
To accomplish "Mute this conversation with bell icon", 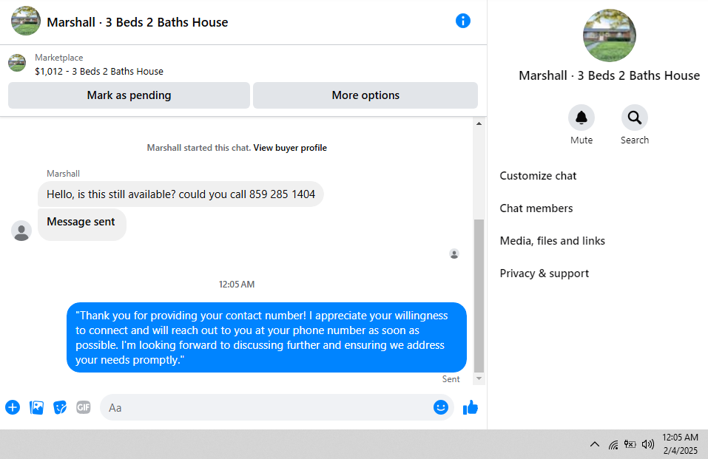I will pos(581,118).
